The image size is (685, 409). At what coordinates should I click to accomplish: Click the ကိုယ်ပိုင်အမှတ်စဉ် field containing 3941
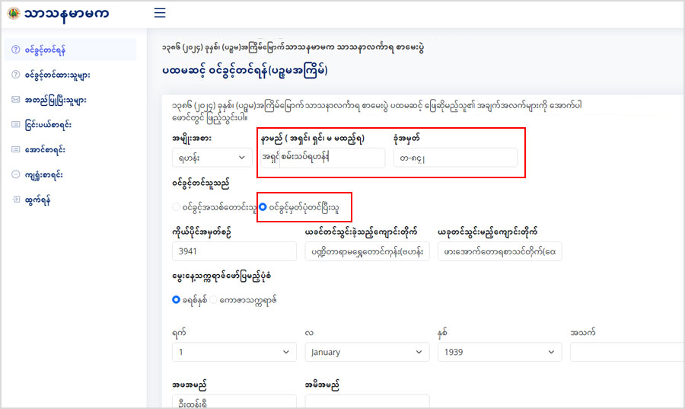point(234,251)
